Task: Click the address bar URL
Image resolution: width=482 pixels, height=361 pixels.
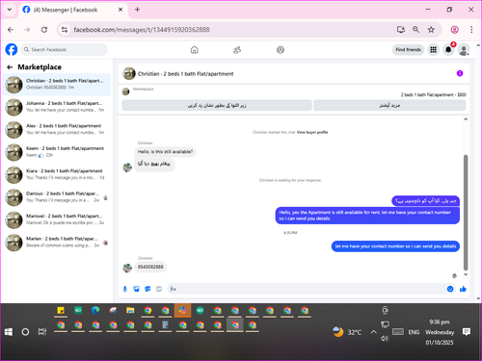Action: (142, 30)
